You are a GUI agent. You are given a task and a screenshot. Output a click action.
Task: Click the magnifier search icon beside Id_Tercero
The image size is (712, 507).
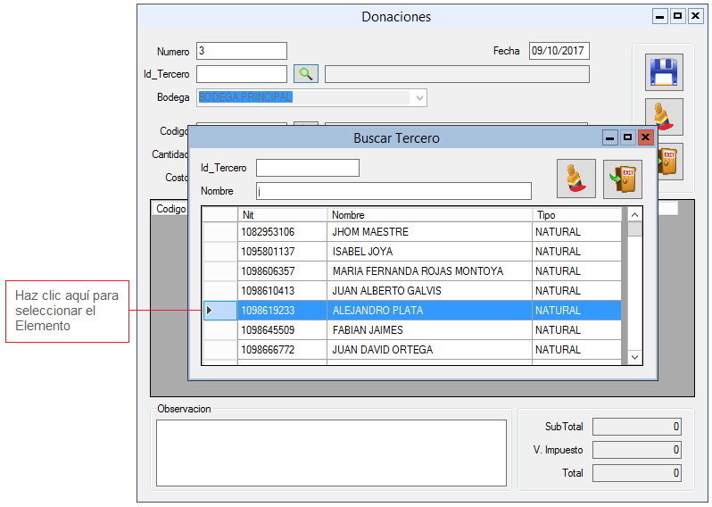(306, 74)
